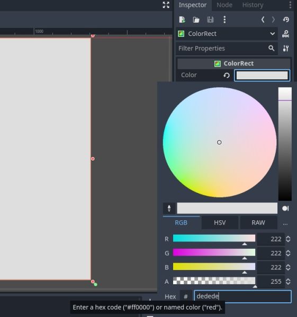This screenshot has height=317, width=297.
Task: Go to previous edited object in history
Action: click(263, 20)
